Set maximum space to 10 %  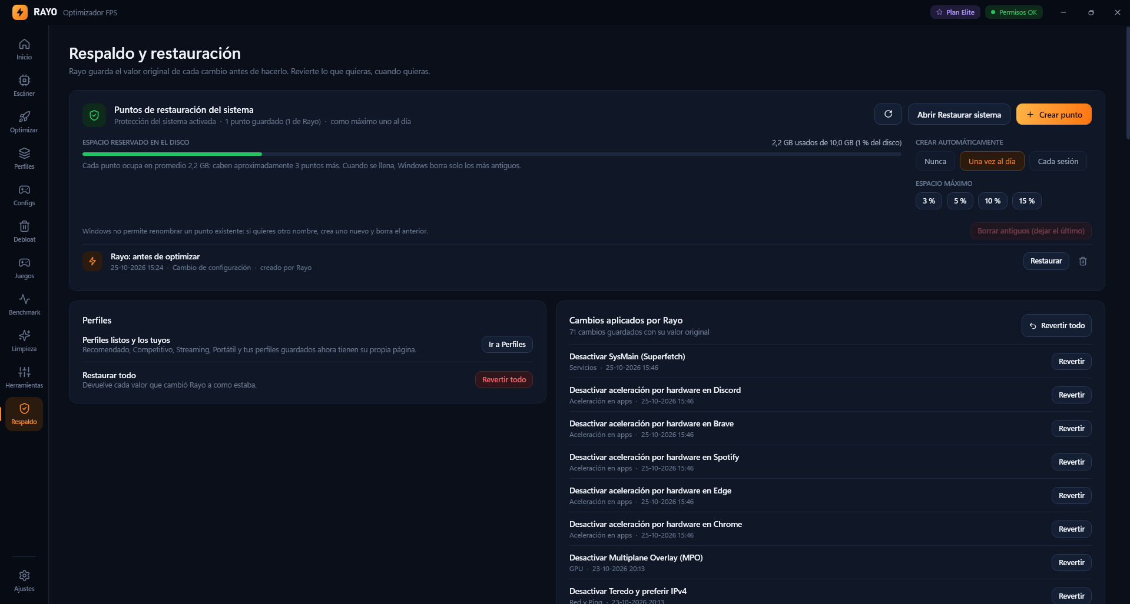pos(992,201)
